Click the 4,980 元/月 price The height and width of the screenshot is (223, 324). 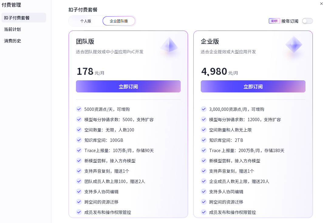[x=220, y=72]
